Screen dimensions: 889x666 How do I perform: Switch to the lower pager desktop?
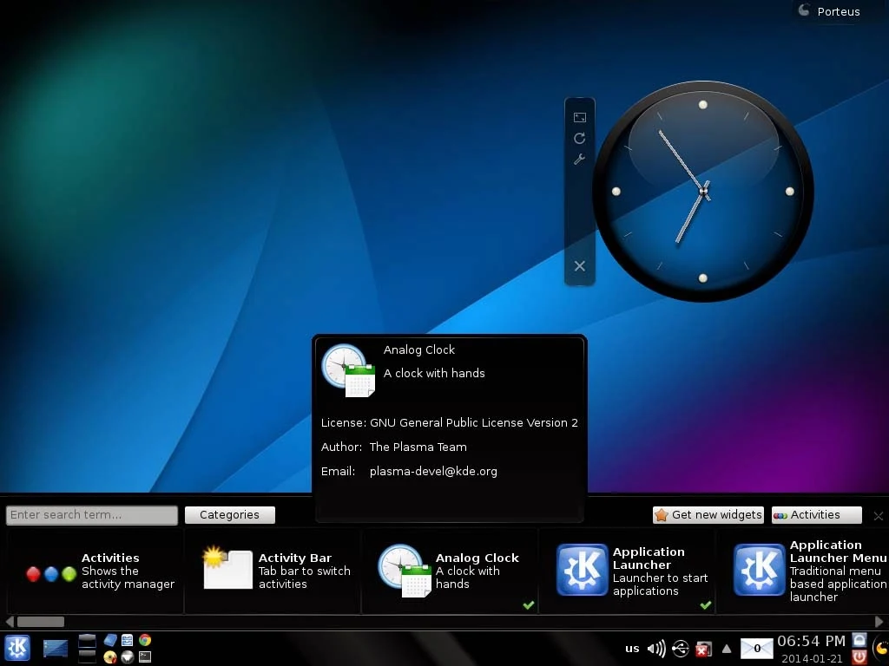87,656
